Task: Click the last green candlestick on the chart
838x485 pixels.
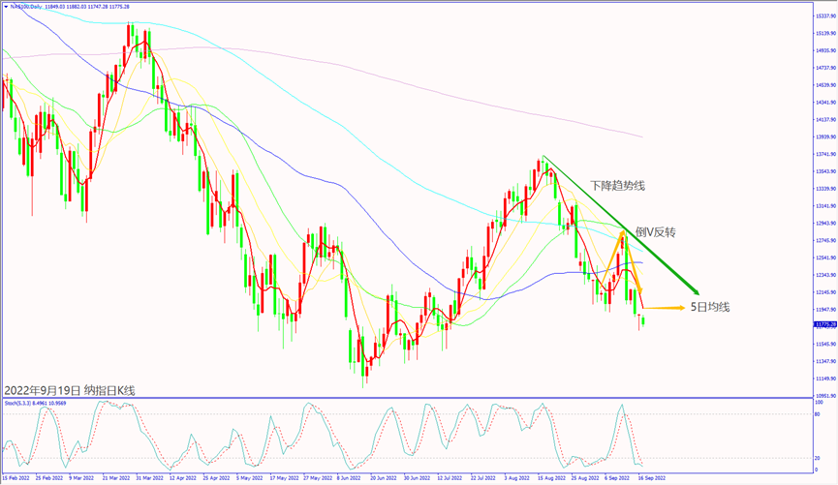Action: pos(642,320)
